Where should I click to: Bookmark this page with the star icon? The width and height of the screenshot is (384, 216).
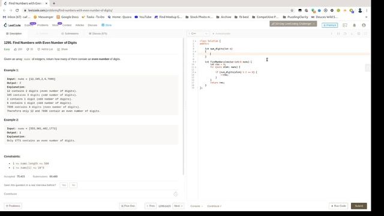(292, 10)
